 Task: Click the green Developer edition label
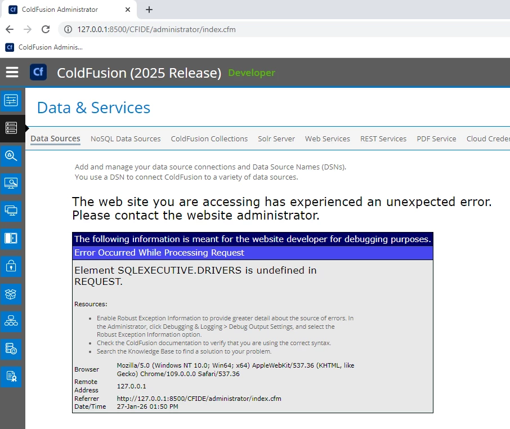[x=252, y=73]
